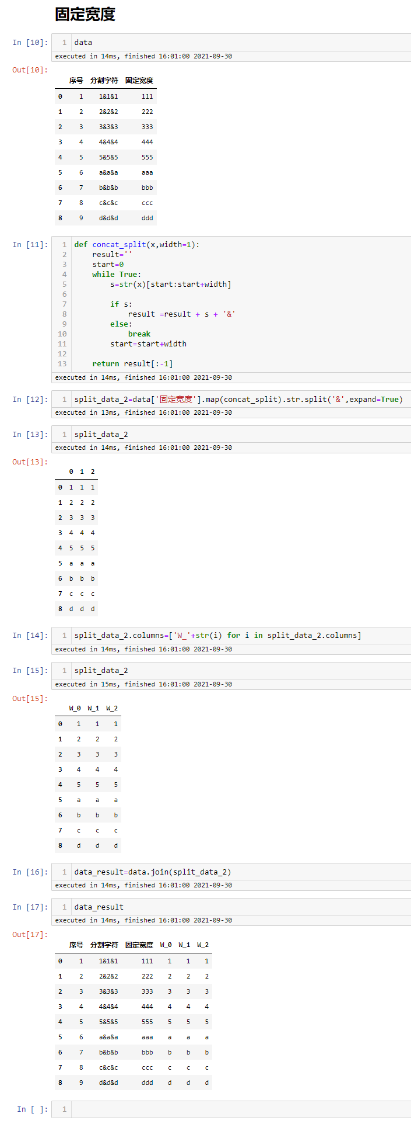The width and height of the screenshot is (411, 1124).
Task: Click the 序号 column header in Out[10] table
Action: (76, 81)
